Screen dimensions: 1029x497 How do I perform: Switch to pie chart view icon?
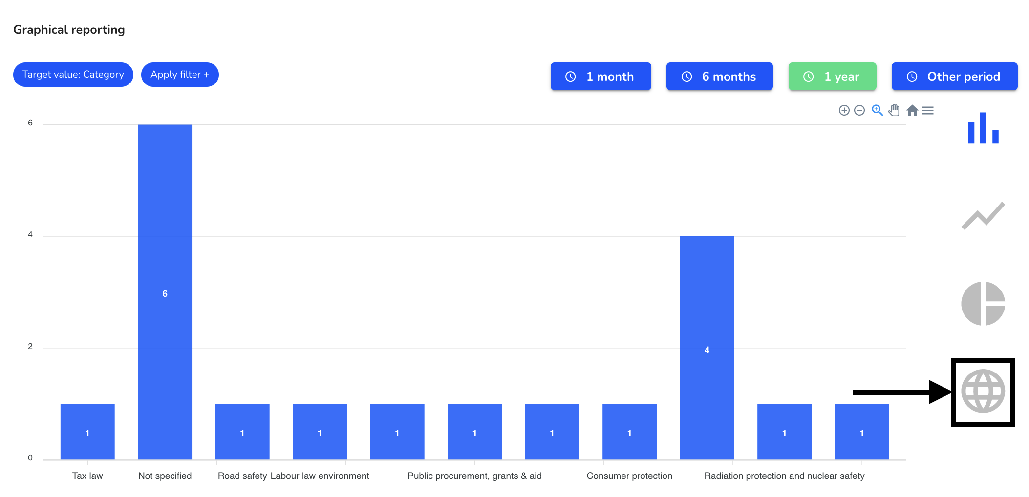(x=983, y=303)
